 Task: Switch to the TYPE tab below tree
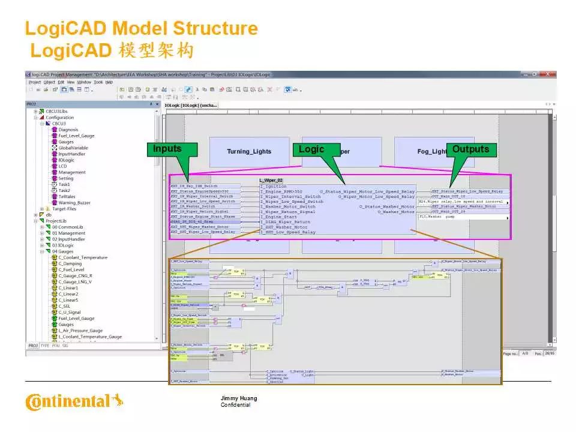coord(45,346)
